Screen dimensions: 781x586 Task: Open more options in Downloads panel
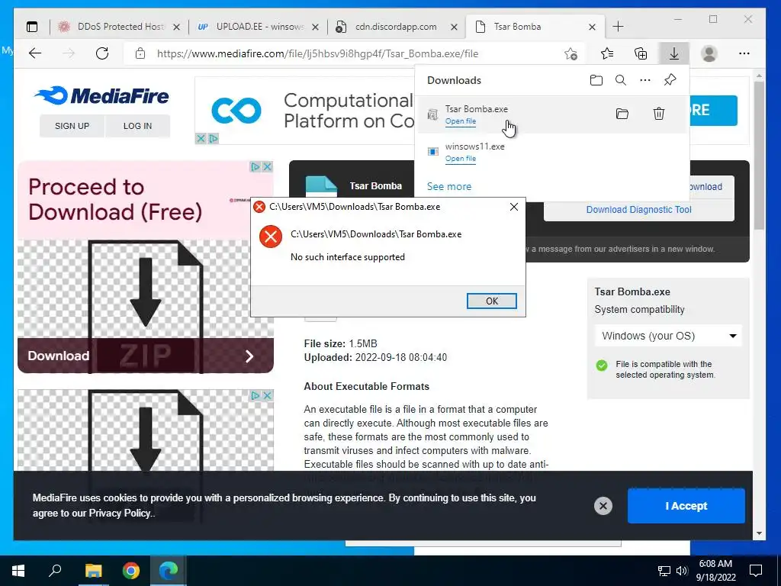(645, 80)
